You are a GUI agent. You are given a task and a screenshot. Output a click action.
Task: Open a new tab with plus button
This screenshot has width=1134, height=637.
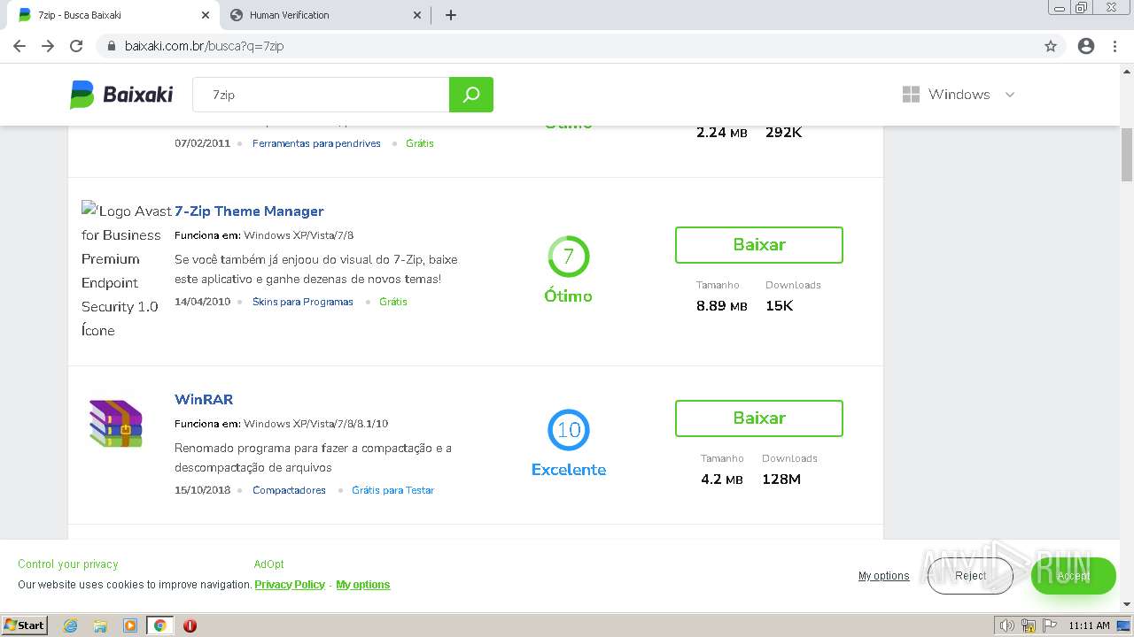pyautogui.click(x=450, y=15)
